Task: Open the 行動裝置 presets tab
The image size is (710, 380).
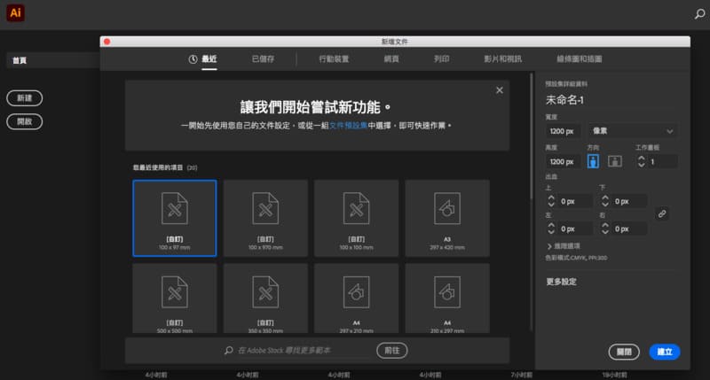Action: coord(334,59)
